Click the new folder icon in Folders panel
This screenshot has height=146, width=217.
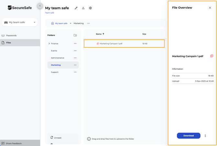[x=75, y=35]
